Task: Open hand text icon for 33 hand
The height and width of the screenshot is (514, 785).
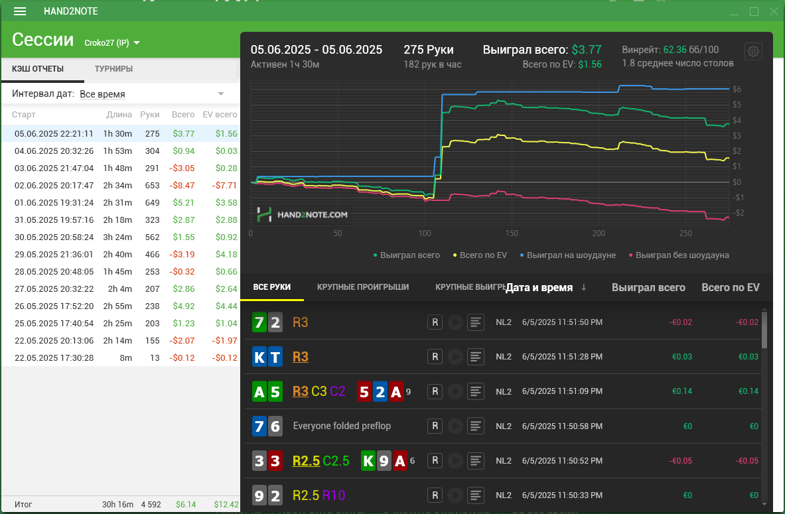Action: click(476, 460)
